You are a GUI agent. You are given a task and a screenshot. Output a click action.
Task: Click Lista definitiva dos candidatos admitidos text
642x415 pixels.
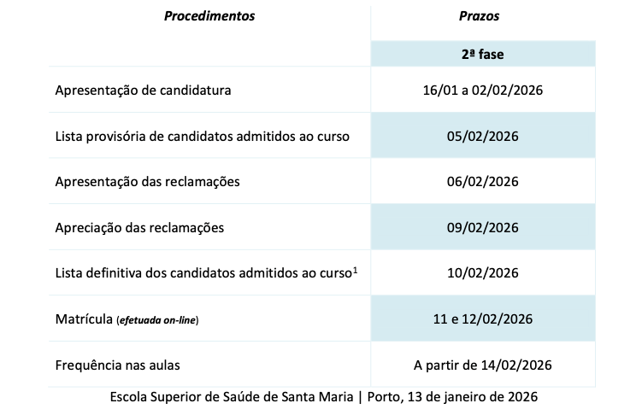tap(202, 274)
